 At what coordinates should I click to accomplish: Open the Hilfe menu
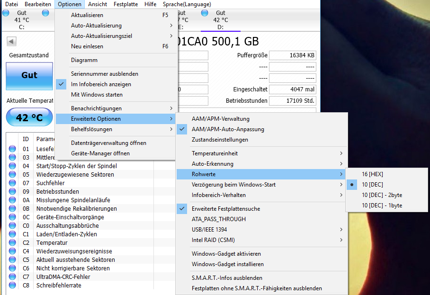pos(150,4)
